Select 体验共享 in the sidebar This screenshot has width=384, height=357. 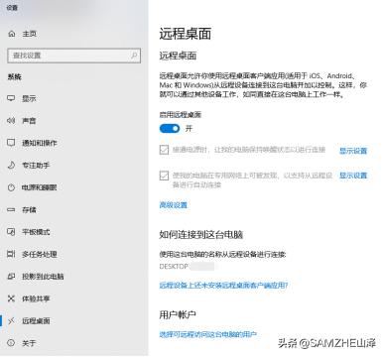[x=36, y=298]
